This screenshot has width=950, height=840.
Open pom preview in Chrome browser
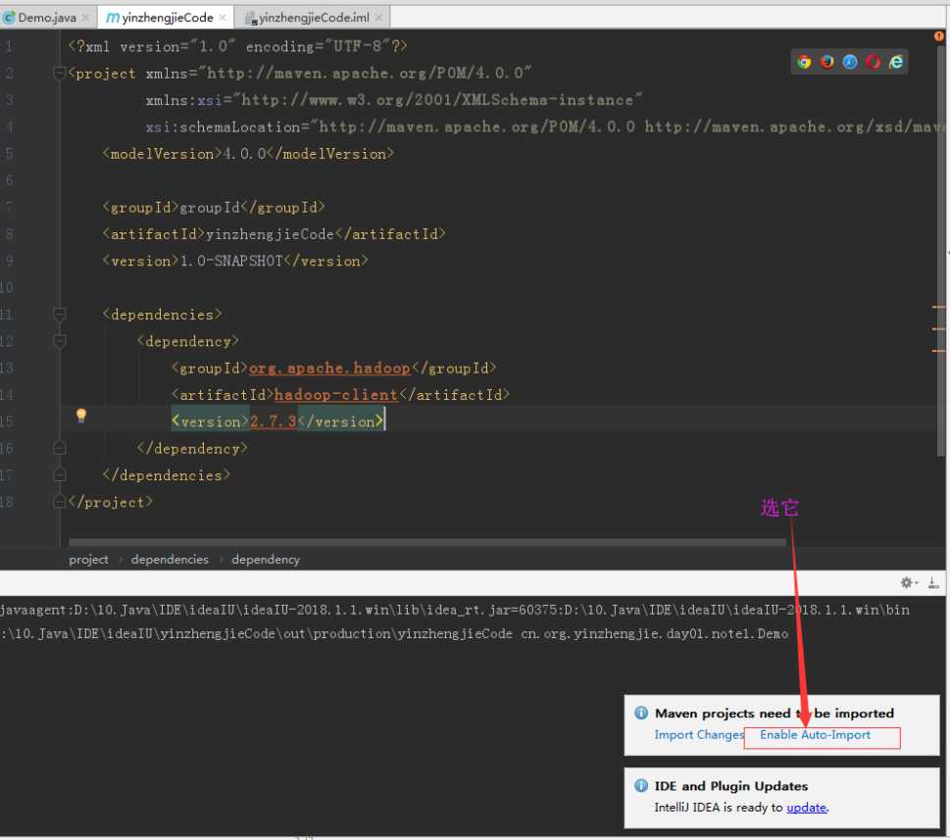tap(804, 62)
